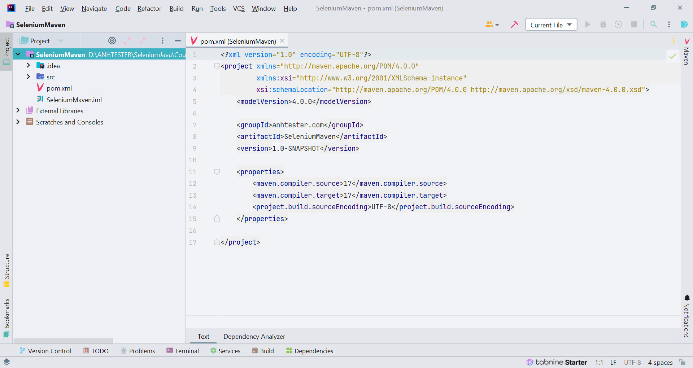Image resolution: width=693 pixels, height=368 pixels.
Task: Fold the properties block at line 11
Action: point(217,172)
